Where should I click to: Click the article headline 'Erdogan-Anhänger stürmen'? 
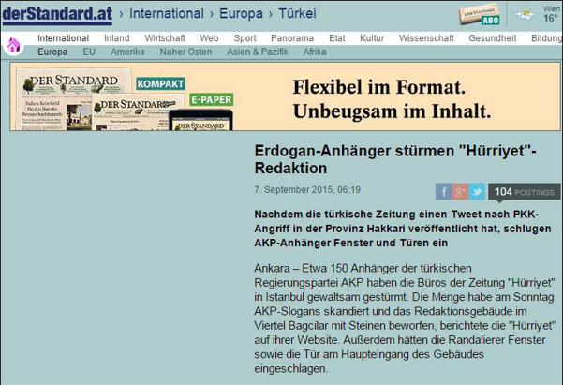coord(395,159)
